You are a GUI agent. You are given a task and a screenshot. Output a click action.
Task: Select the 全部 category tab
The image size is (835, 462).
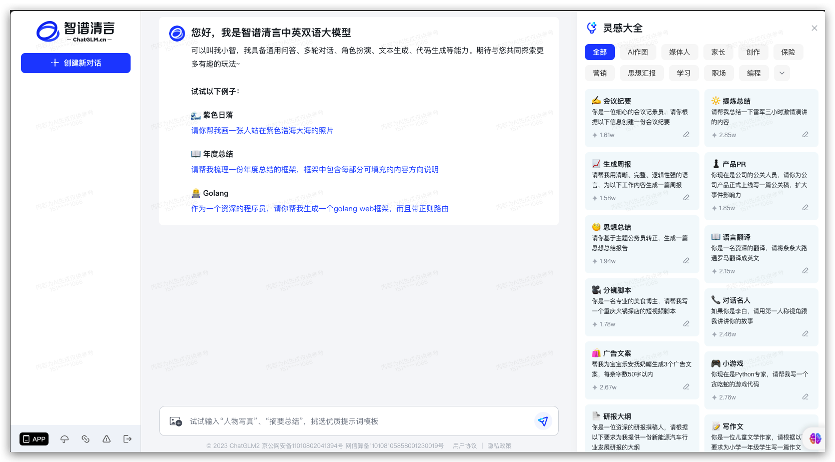[x=600, y=52]
